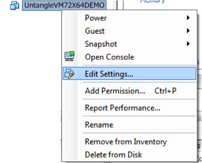202x163 pixels.
Task: Click the virtual machine icon beside UntangleVM72X64DEMO
Action: click(x=15, y=5)
